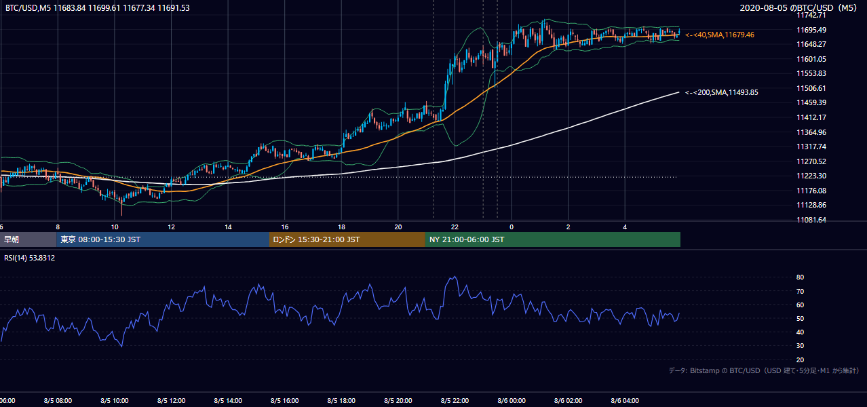Click price axis value 11270.52
The image size is (867, 407).
[x=811, y=161]
